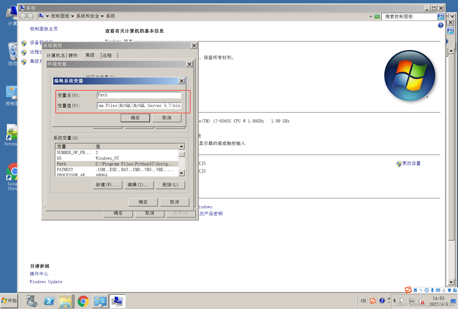458x309 pixels.
Task: Click the Sogou input icon in the language bar
Action: tap(373, 301)
